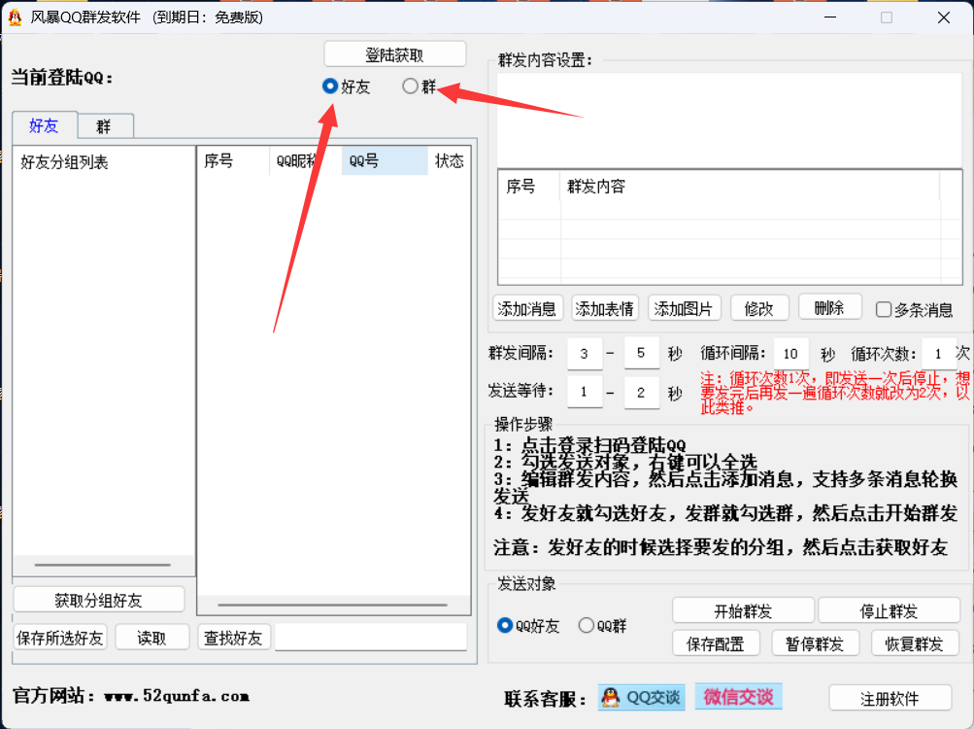Click the 循环次数 field showing 1
974x729 pixels.
(x=938, y=353)
